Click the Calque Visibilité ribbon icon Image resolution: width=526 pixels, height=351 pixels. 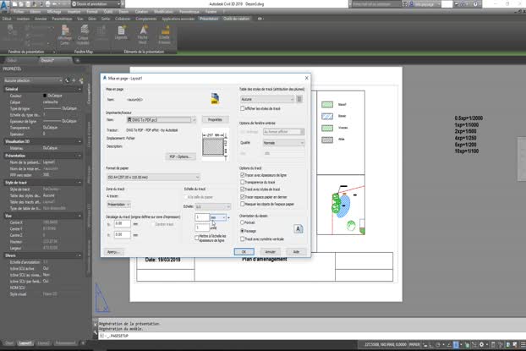point(83,35)
